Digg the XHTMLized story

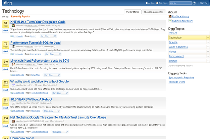coord(6,30)
